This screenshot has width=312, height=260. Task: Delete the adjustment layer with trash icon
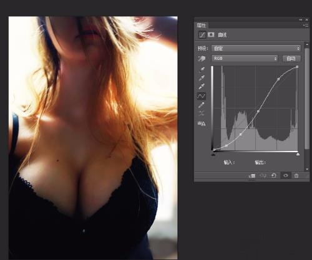pyautogui.click(x=296, y=176)
